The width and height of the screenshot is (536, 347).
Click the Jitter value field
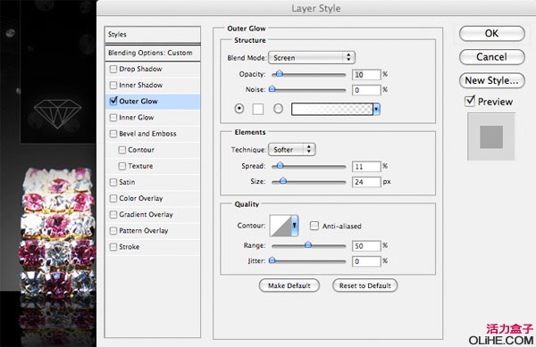coord(366,261)
